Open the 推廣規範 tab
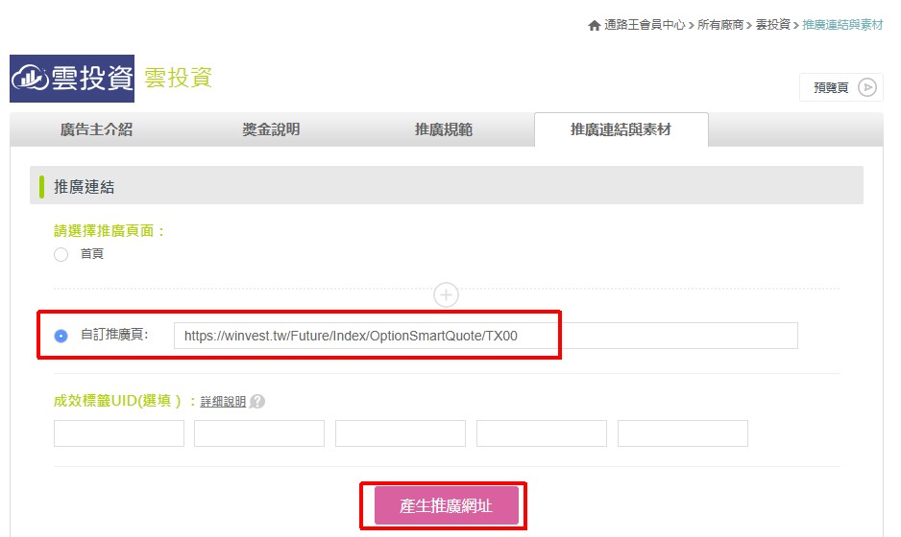Viewport: 901px width, 537px height. [443, 129]
